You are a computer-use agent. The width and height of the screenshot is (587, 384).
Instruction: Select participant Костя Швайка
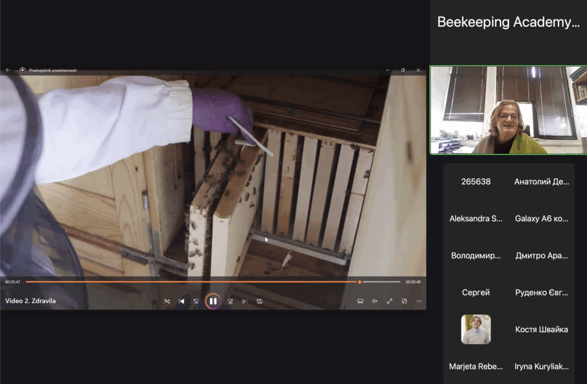pos(541,330)
